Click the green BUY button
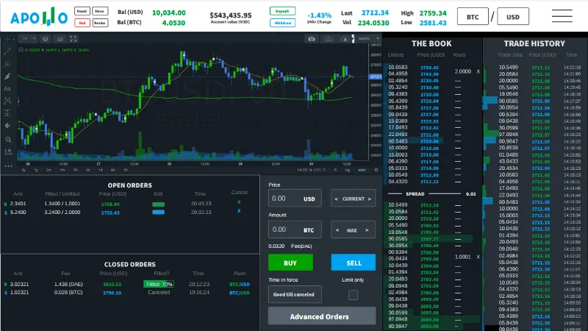This screenshot has width=588, height=331. 290,263
